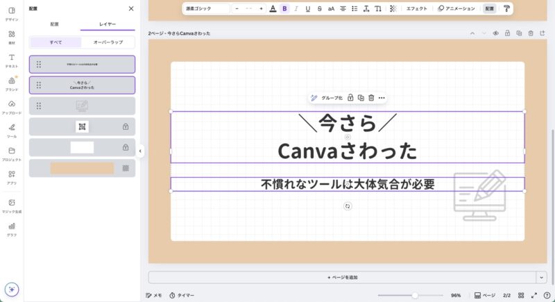Open the アニメーション panel
Image resolution: width=555 pixels, height=302 pixels.
(x=456, y=8)
